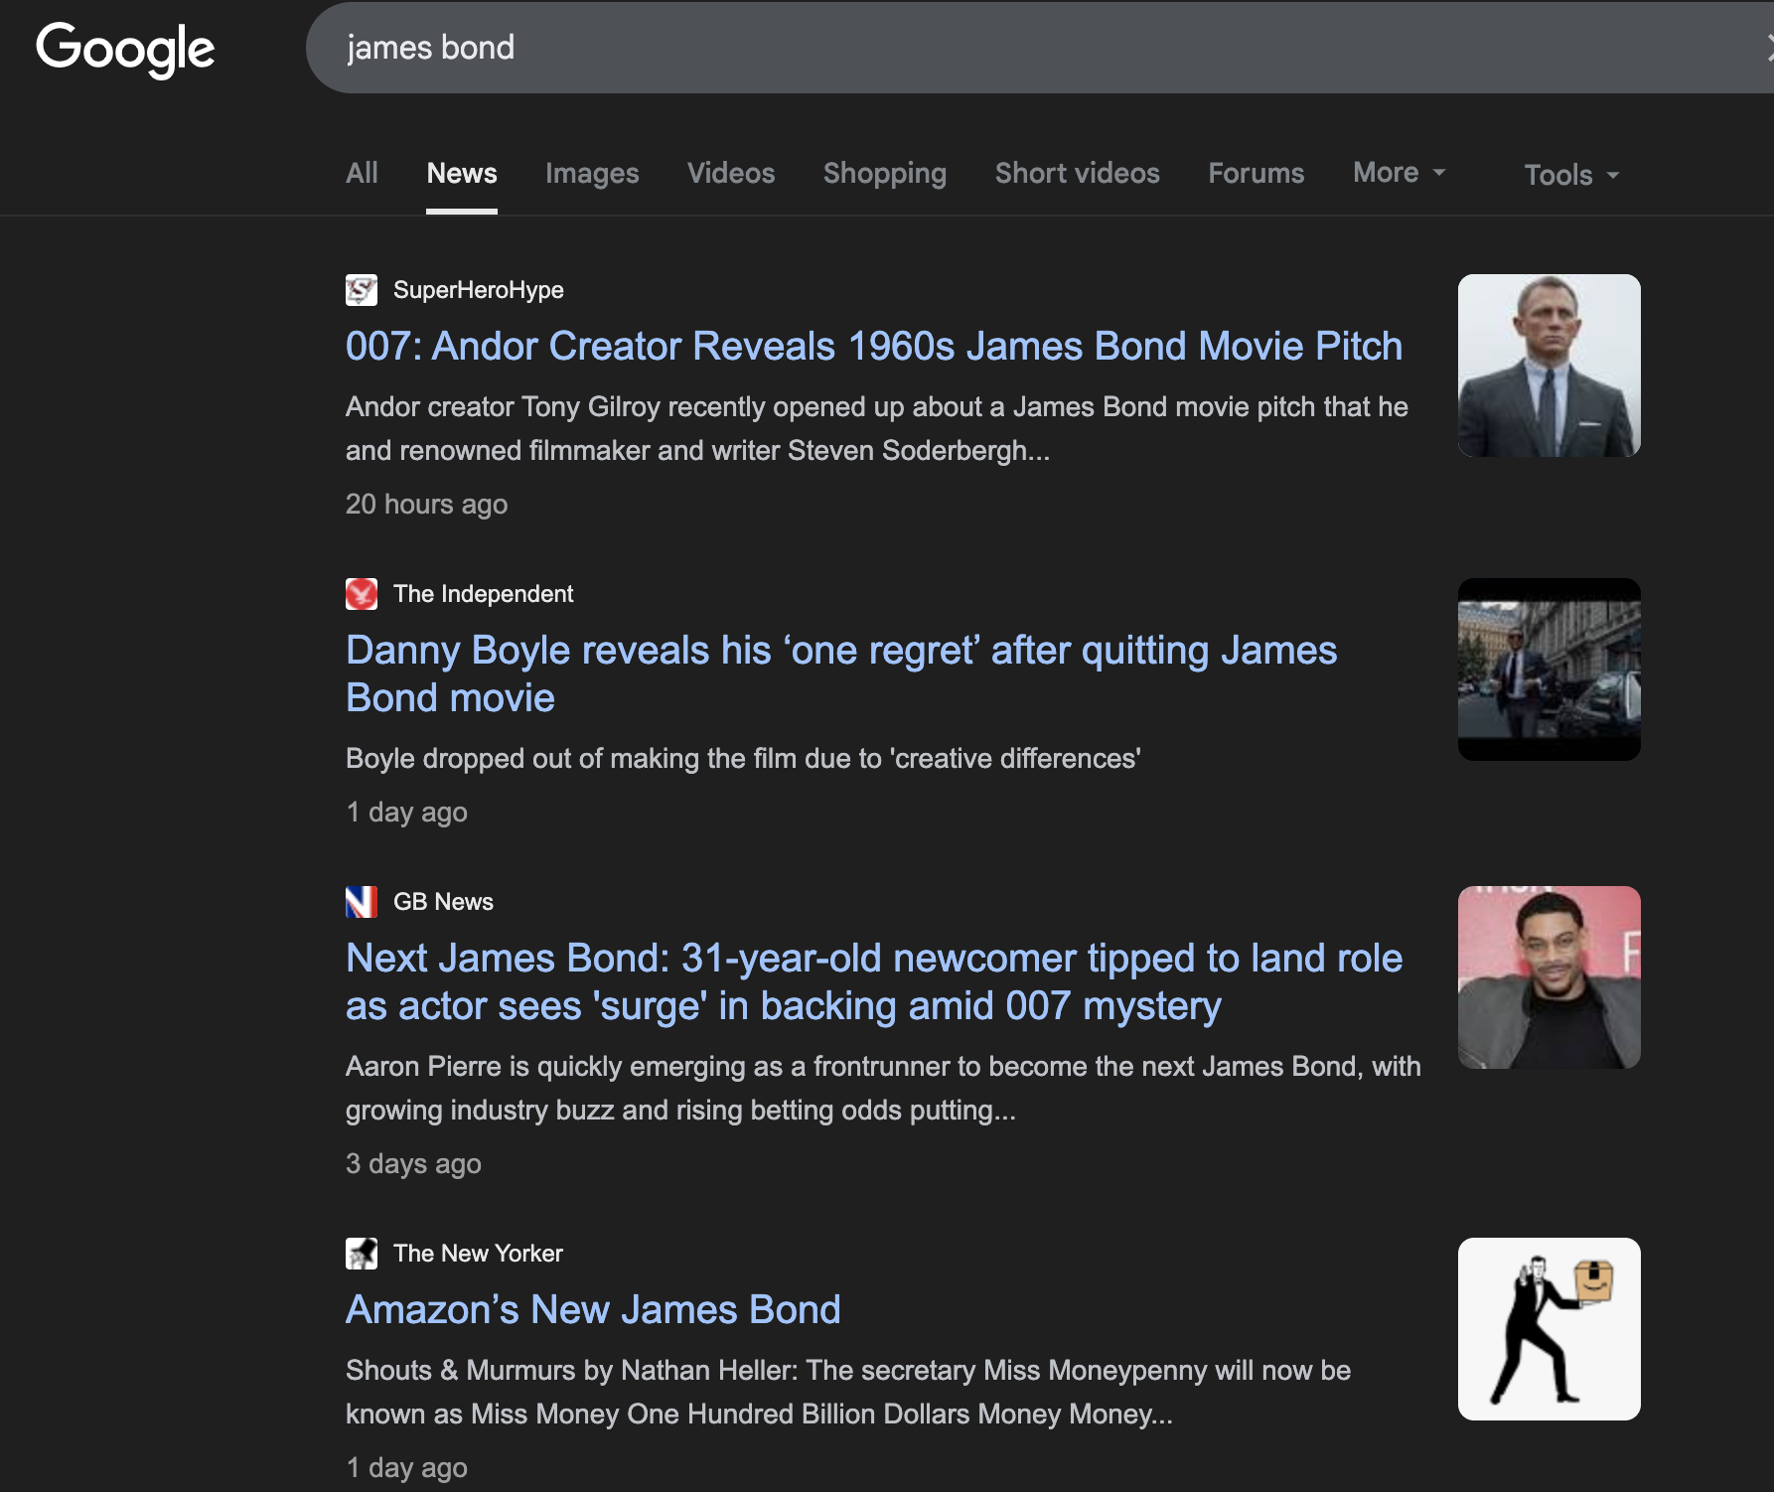Click The New Yorker source name
The height and width of the screenshot is (1492, 1774).
click(478, 1254)
